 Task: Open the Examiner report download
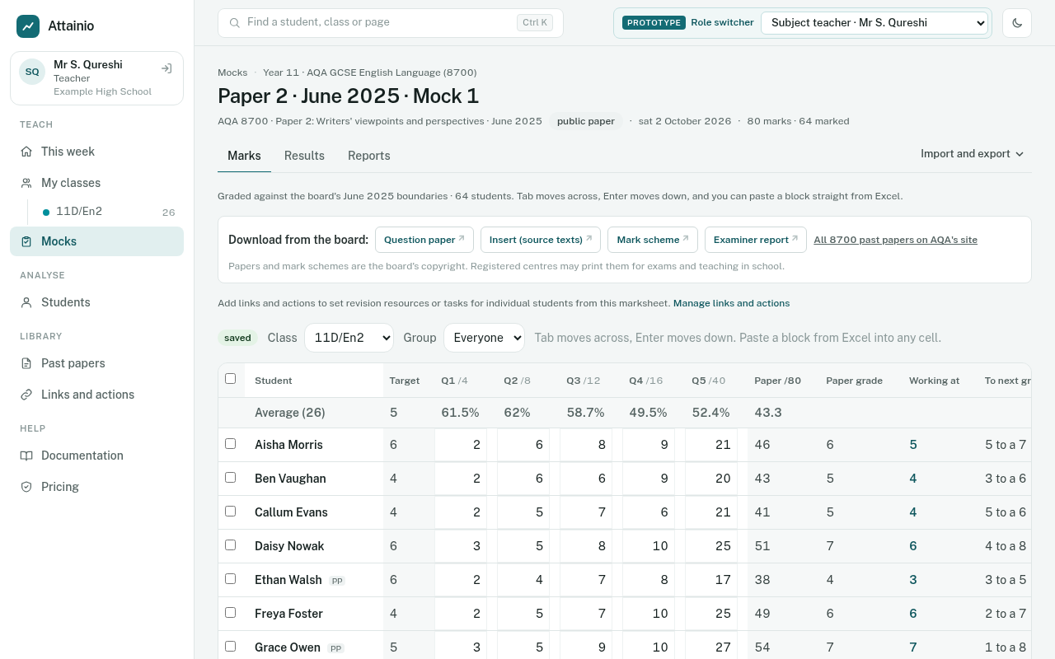tap(756, 240)
